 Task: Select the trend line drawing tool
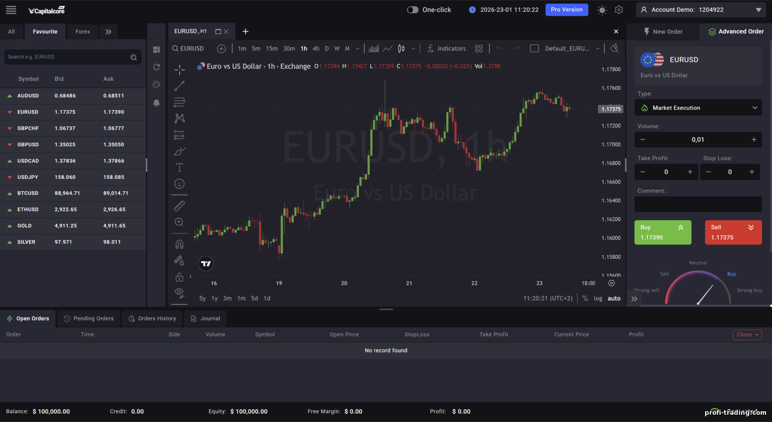[179, 86]
